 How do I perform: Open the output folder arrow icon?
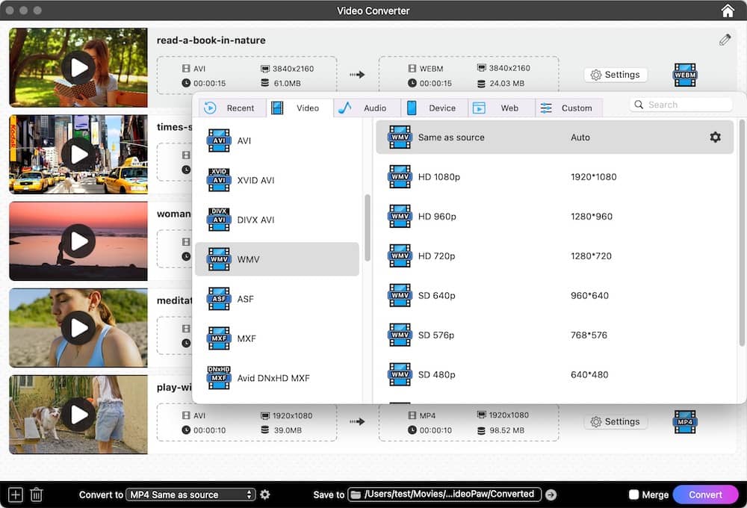tap(551, 495)
